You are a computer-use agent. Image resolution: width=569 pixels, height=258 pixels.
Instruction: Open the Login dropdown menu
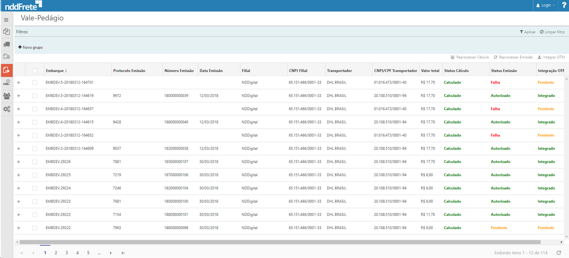point(546,5)
